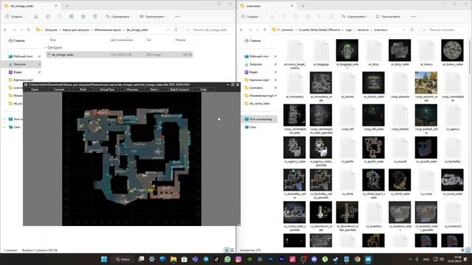Select Видео in overviews window sidebar
The width and height of the screenshot is (472, 265).
[x=254, y=72]
